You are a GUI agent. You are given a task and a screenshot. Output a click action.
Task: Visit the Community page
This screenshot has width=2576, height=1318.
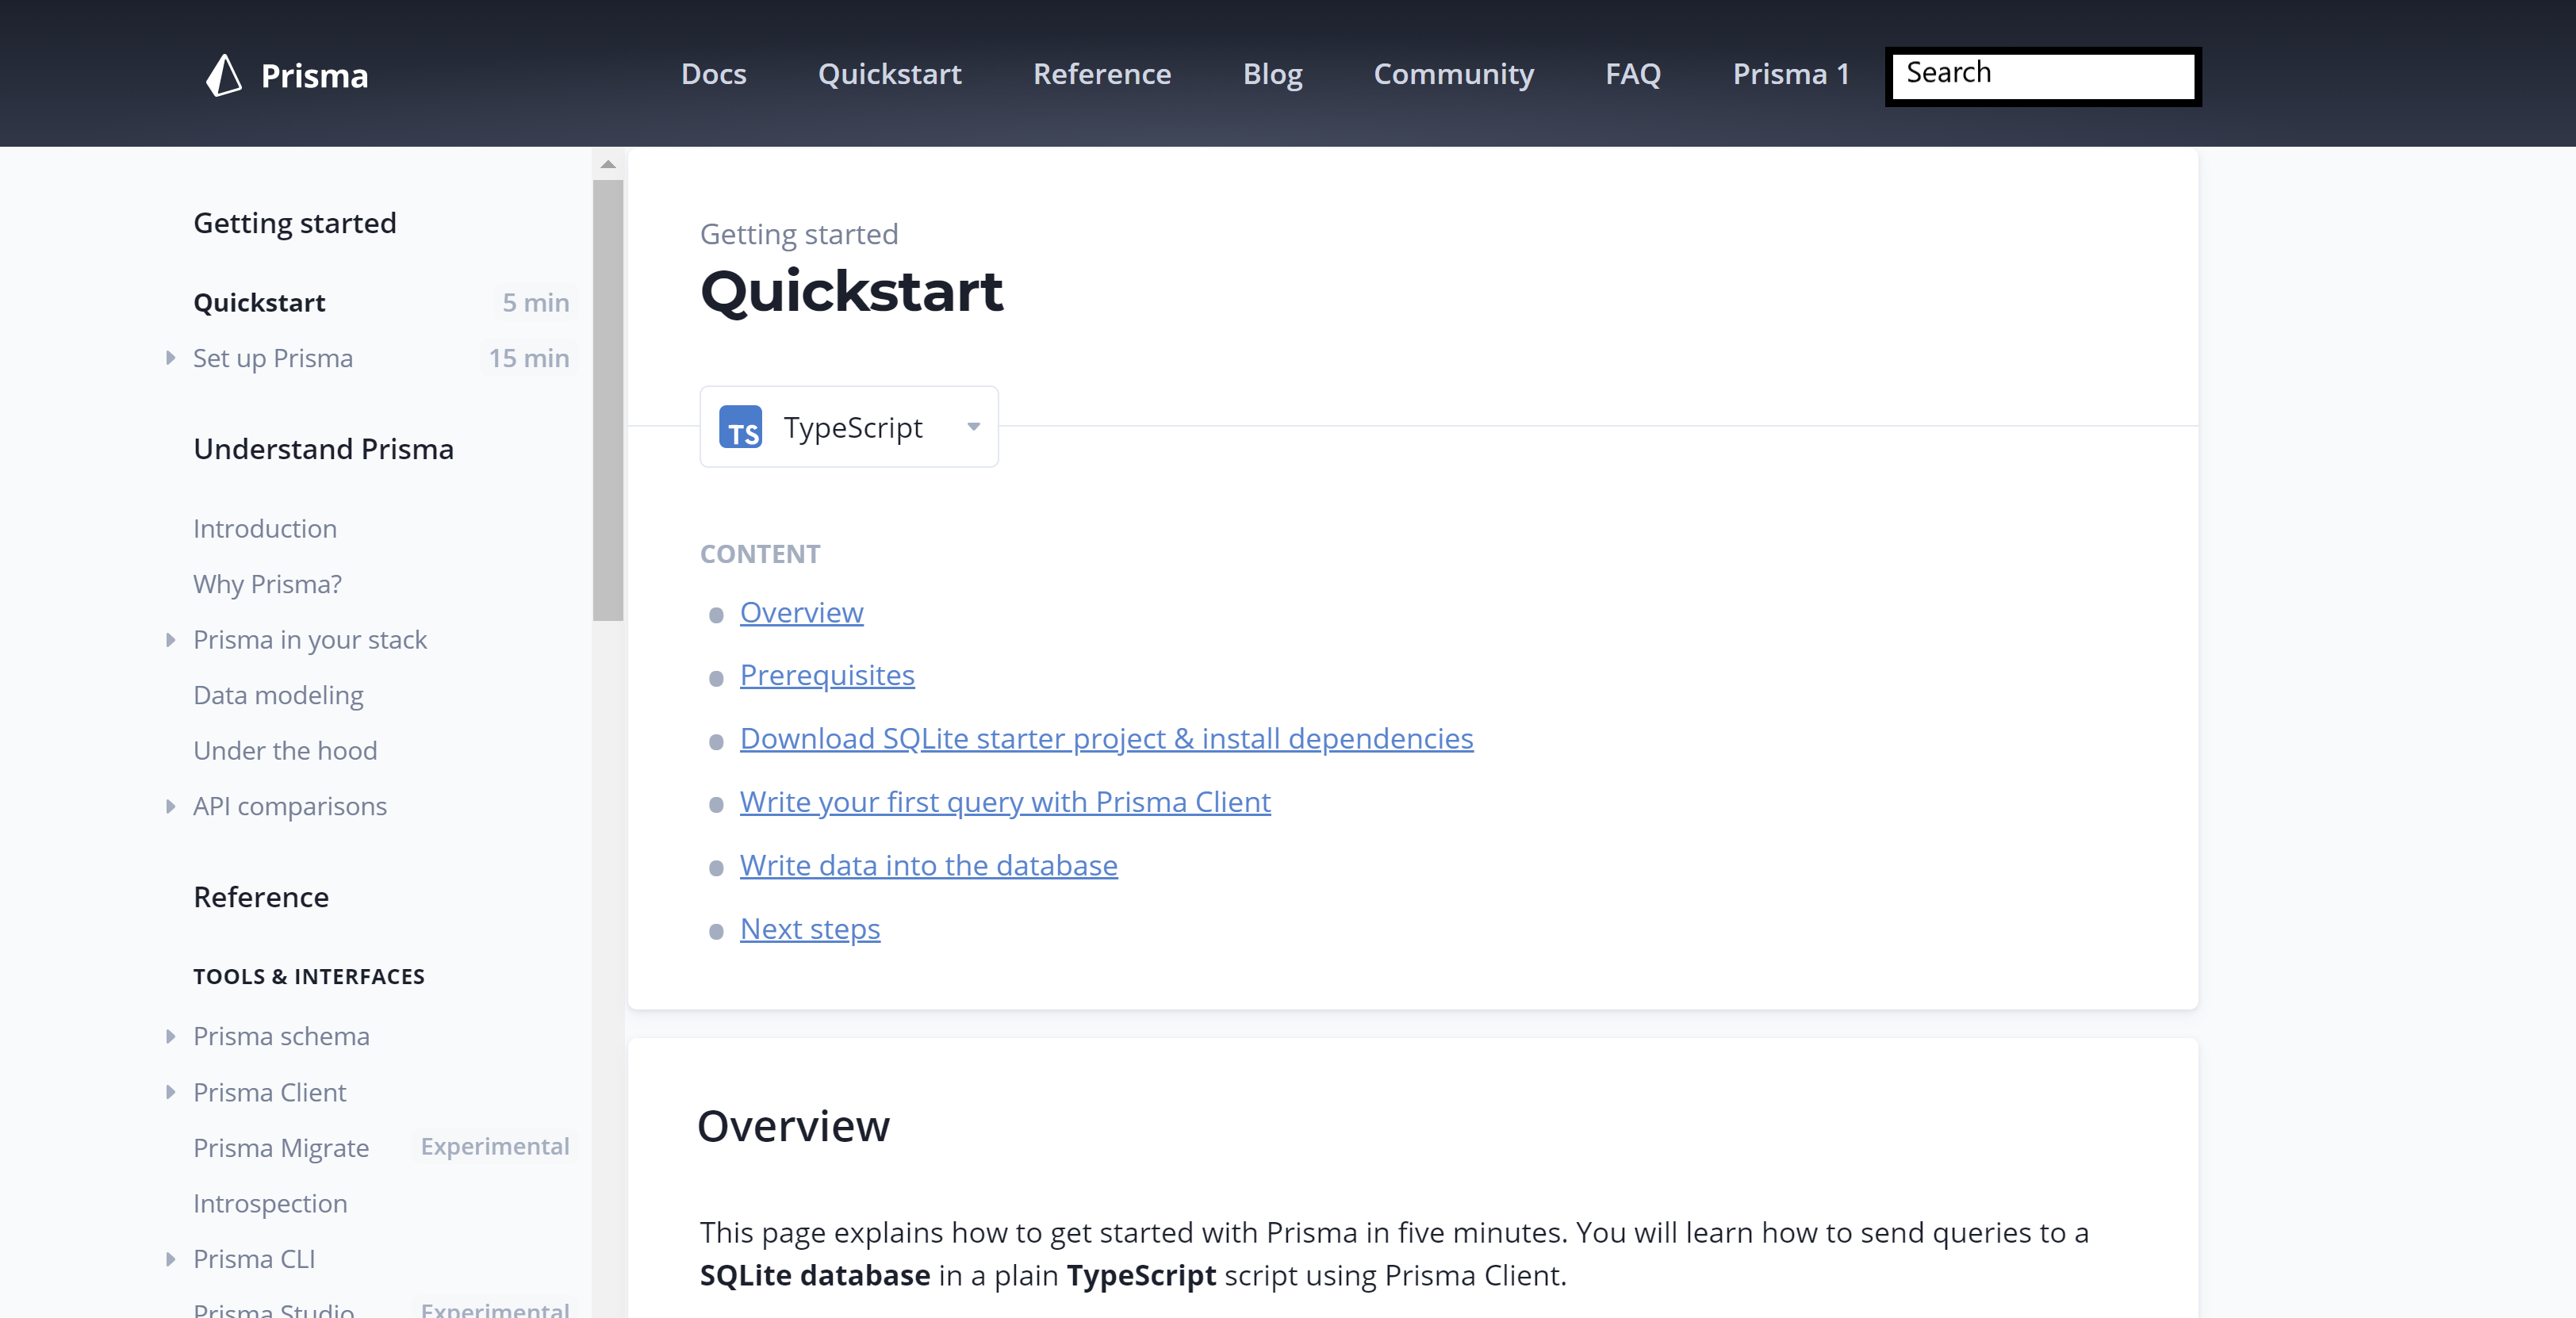[x=1454, y=74]
